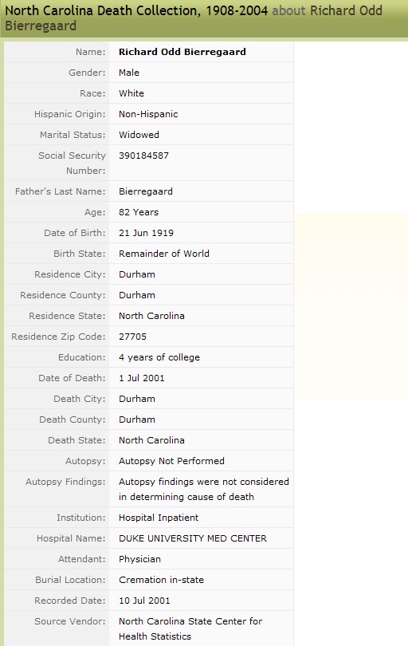Image resolution: width=408 pixels, height=646 pixels.
Task: Click the Autopsy Not Performed text
Action: [x=171, y=461]
